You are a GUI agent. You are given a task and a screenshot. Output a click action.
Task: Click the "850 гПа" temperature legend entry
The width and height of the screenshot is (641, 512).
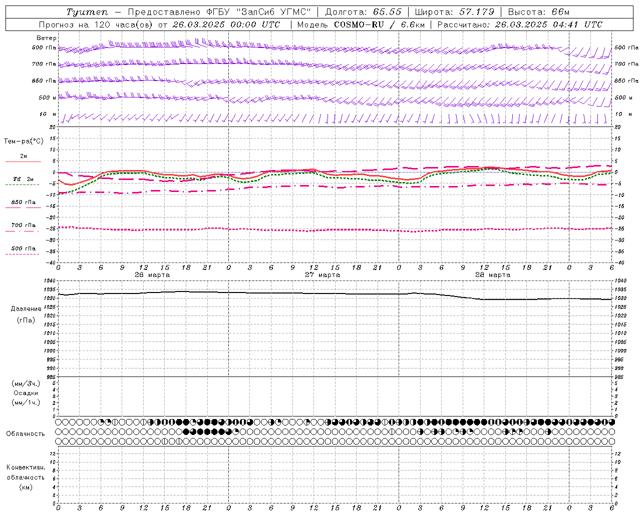pos(24,202)
